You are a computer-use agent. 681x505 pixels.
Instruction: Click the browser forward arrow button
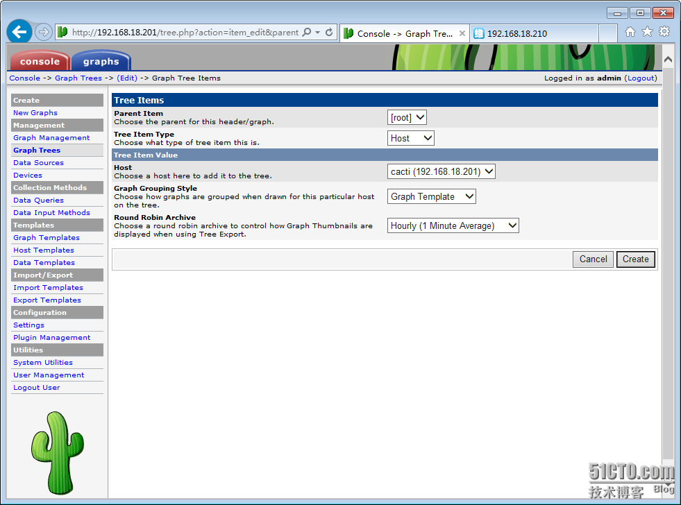coord(43,32)
